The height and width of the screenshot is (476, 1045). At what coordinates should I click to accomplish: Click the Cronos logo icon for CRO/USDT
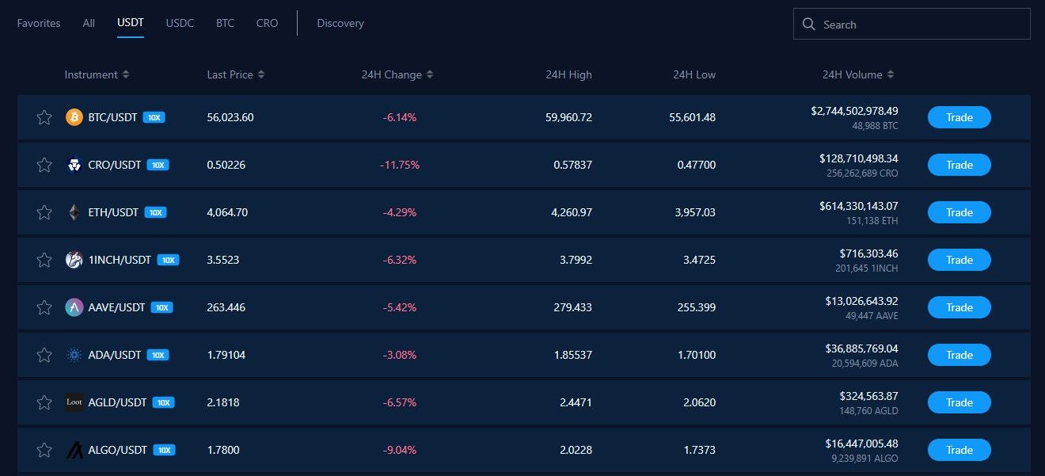[x=74, y=165]
